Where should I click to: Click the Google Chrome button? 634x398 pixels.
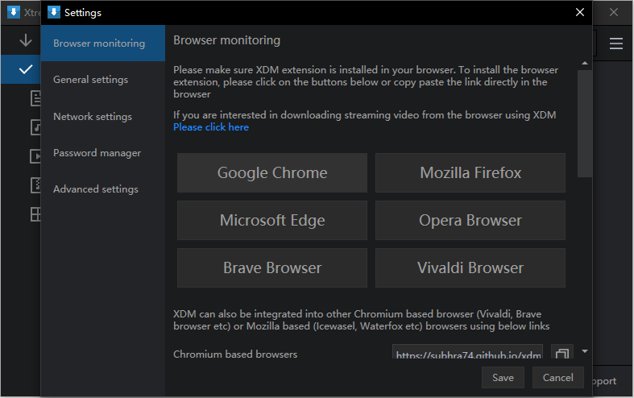pyautogui.click(x=272, y=172)
